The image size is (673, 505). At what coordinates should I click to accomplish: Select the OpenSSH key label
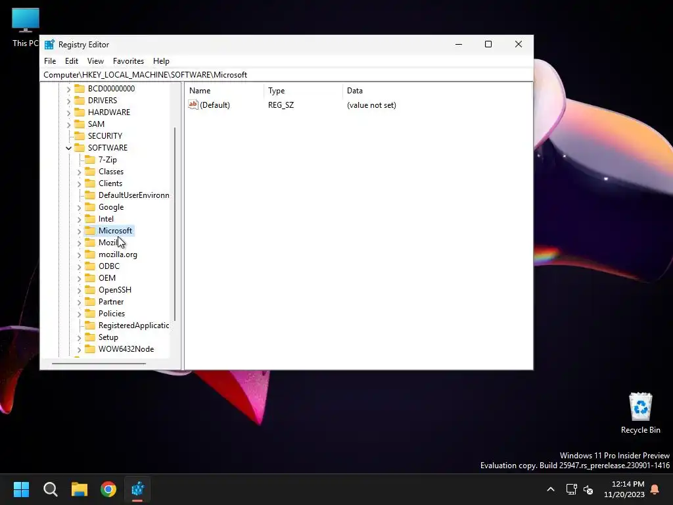click(114, 290)
